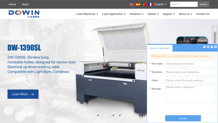Expand the Solutions menu
218x123 pixels.
[x=137, y=14]
